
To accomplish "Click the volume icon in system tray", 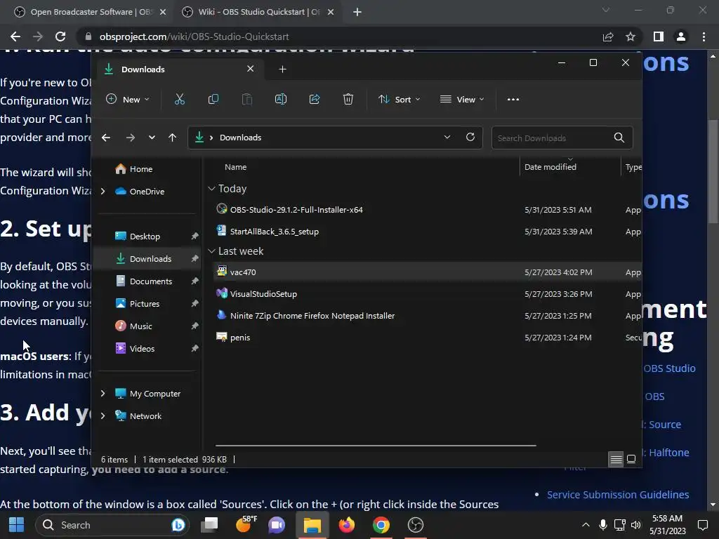I will tap(636, 525).
